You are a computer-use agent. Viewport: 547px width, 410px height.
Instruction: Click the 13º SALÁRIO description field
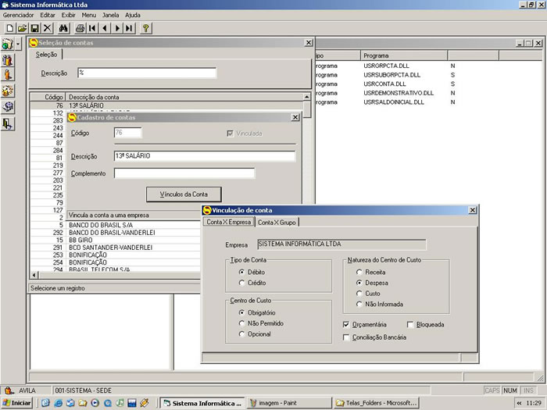tap(205, 156)
